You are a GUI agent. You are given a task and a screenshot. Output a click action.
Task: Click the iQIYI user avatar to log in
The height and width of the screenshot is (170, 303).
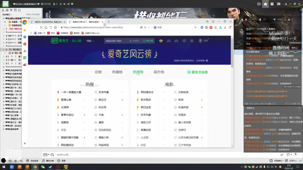(200, 41)
